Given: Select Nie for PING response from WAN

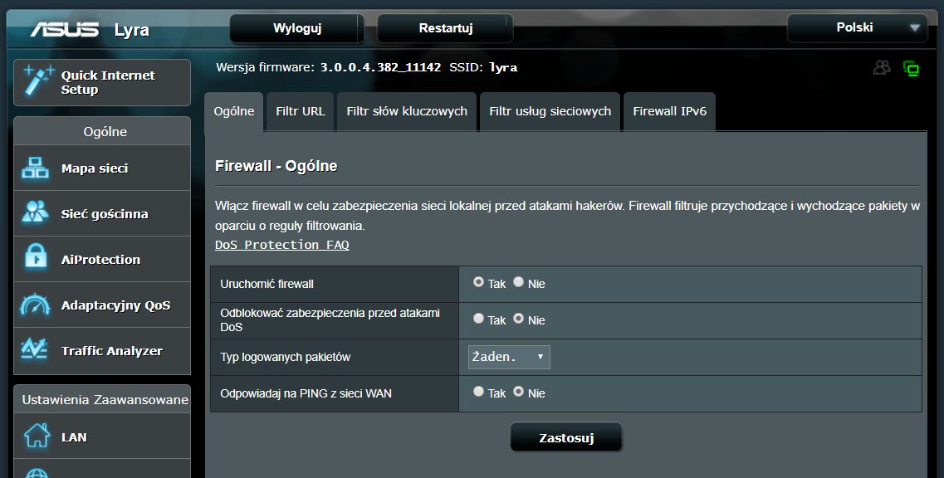Looking at the screenshot, I should [518, 392].
